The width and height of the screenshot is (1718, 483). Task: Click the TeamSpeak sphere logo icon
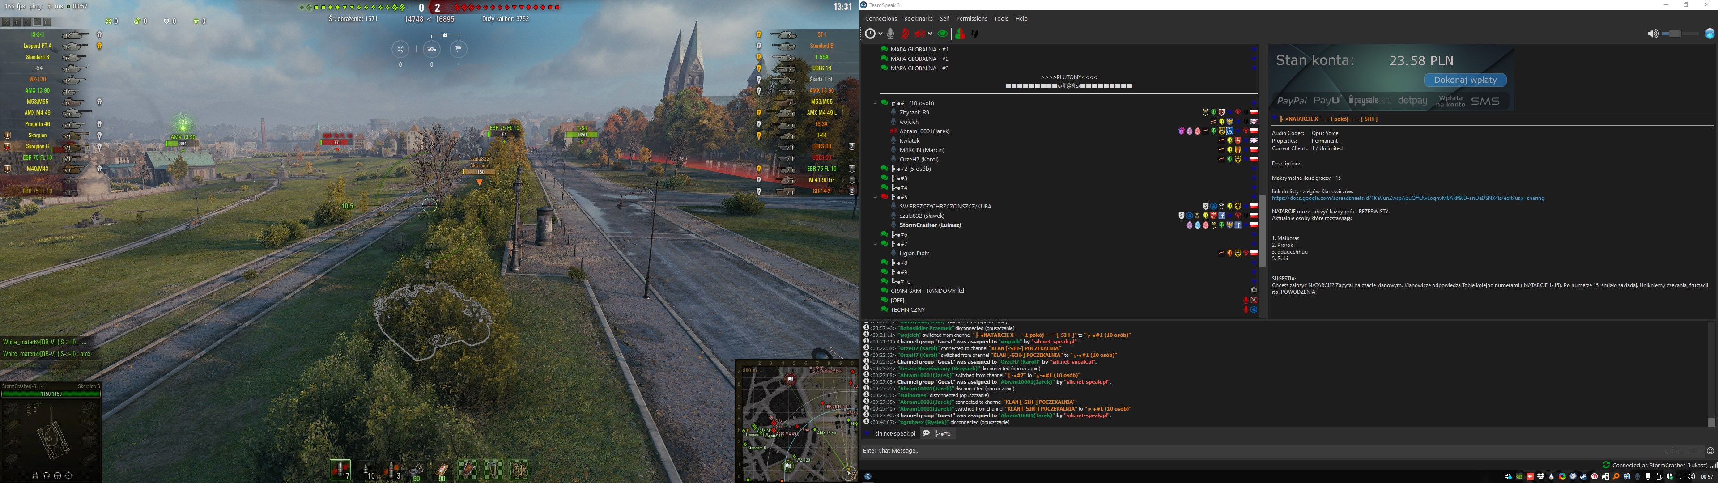[1709, 34]
